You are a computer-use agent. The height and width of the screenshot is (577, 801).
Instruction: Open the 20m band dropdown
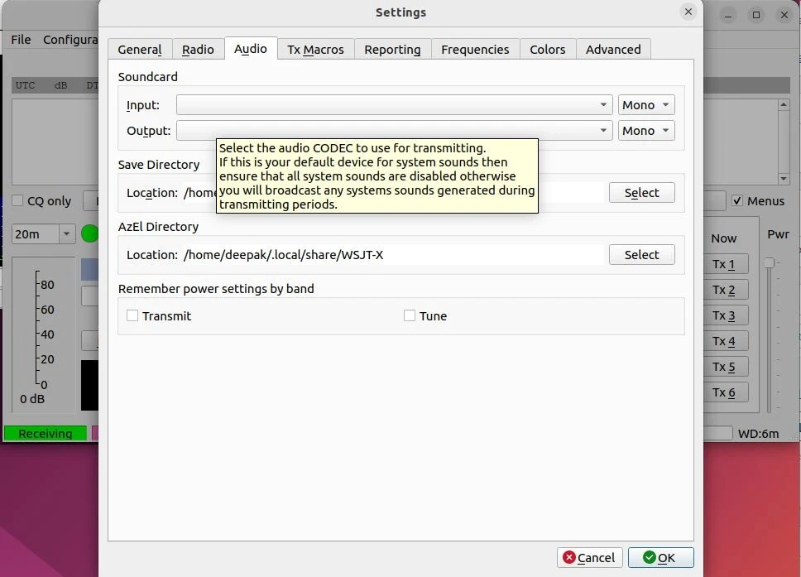[44, 234]
